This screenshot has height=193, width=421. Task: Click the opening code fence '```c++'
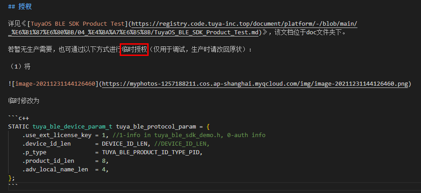pos(19,118)
